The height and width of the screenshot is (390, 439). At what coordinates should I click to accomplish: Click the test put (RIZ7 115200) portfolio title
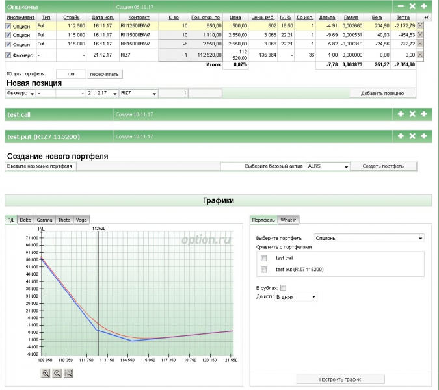coord(44,136)
